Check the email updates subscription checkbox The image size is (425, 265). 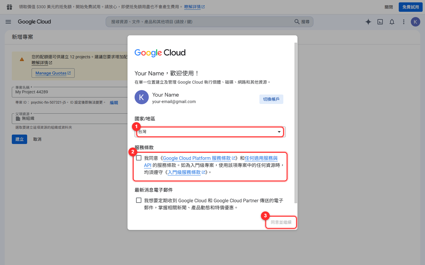(x=139, y=200)
